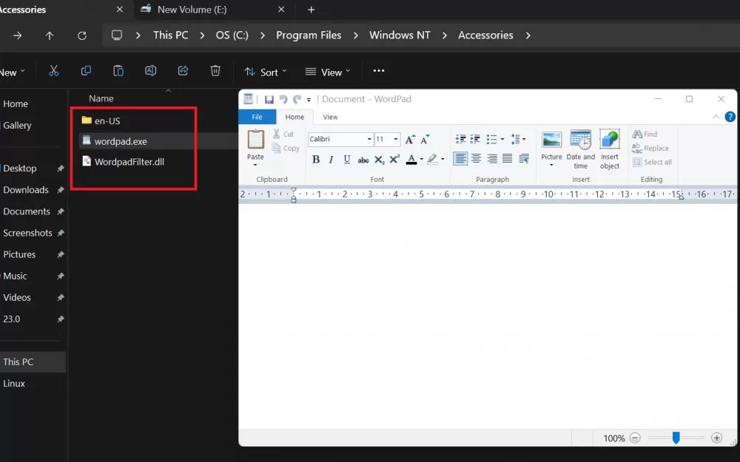Apply italic formatting in WordPad
The image size is (740, 462).
tap(332, 160)
